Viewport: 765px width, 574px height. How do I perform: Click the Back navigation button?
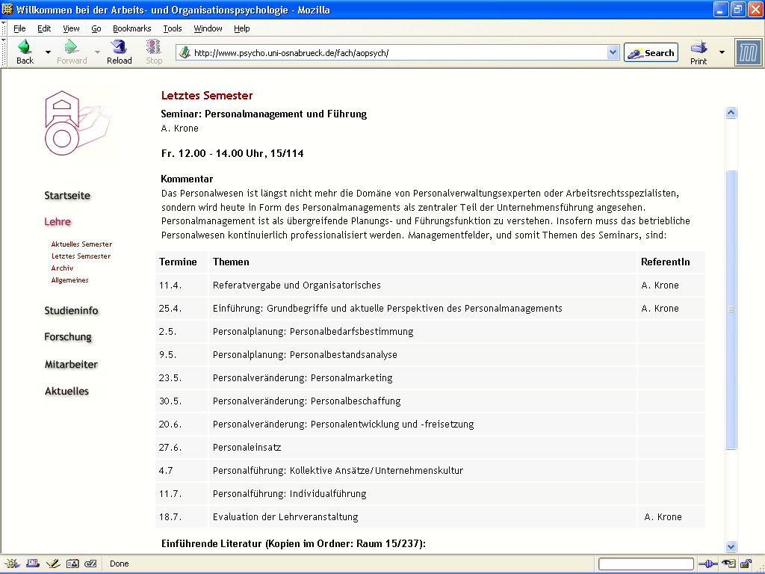(25, 52)
